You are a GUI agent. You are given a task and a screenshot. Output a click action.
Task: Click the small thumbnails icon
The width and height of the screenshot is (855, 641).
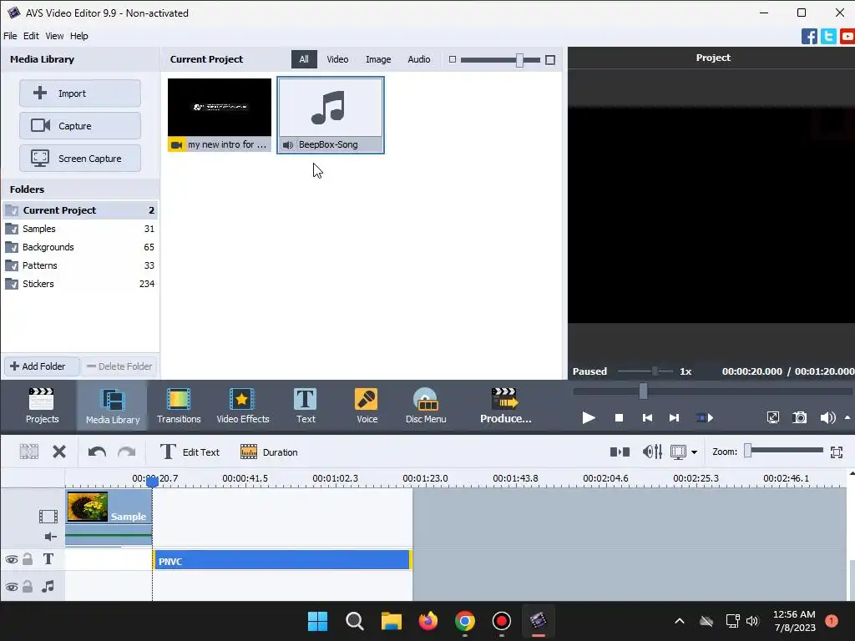point(452,59)
